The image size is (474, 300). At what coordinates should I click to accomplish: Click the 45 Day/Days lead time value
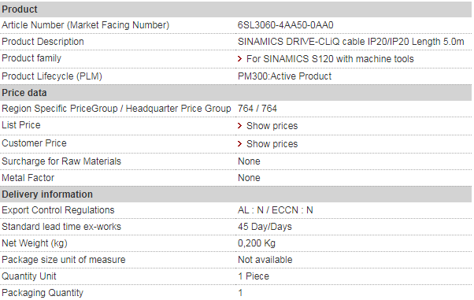(x=265, y=227)
